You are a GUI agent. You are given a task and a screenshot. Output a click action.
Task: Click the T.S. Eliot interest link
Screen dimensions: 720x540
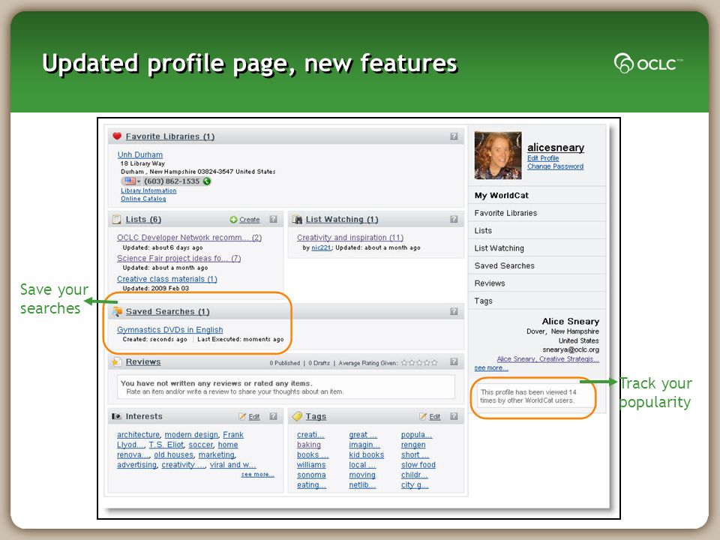click(x=166, y=445)
